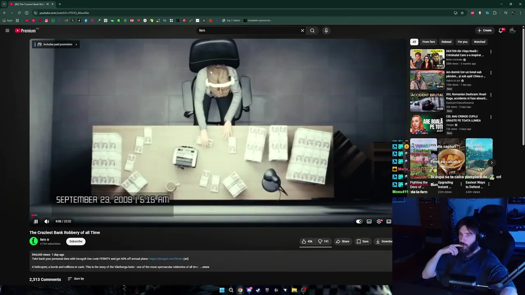This screenshot has height=295, width=525.
Task: Expand the Includes paid promotion notice
Action: pyautogui.click(x=57, y=44)
